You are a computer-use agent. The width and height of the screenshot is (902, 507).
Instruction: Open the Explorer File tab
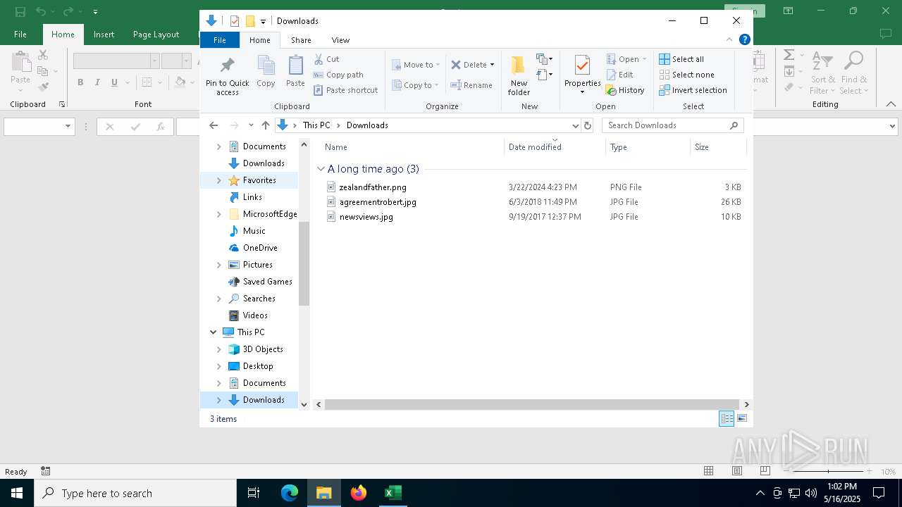220,40
